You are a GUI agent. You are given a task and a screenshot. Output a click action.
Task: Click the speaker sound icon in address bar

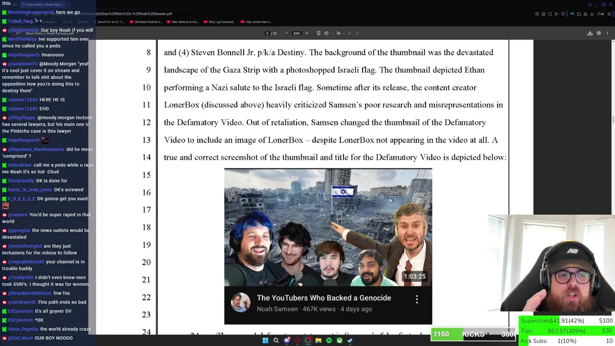572,14
